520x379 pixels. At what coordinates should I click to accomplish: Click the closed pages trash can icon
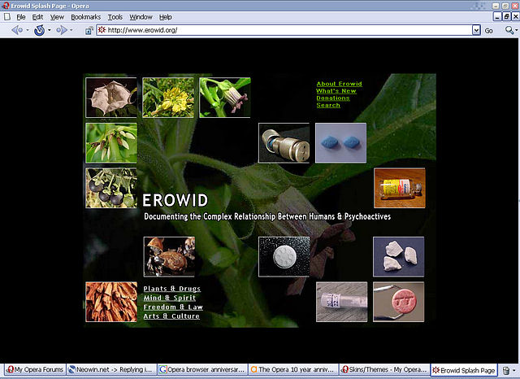pyautogui.click(x=505, y=370)
